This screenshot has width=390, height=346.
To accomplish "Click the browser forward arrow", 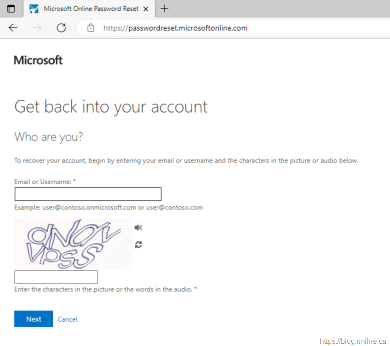I will [x=37, y=28].
